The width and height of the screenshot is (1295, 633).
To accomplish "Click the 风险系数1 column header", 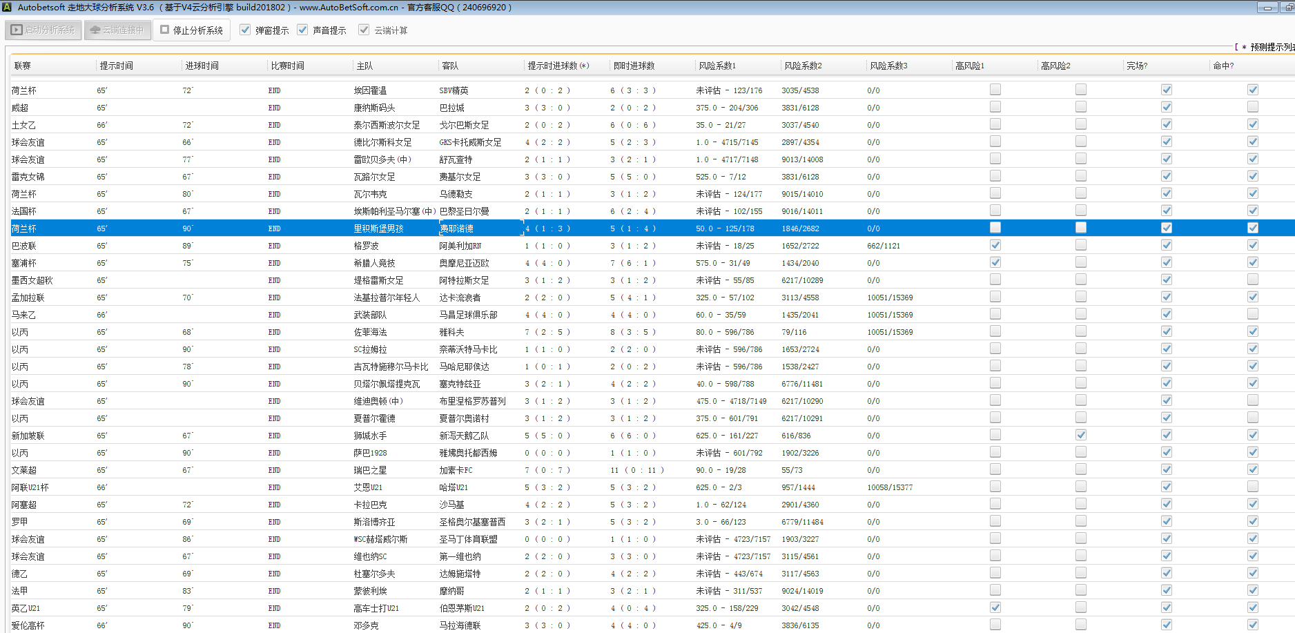I will 717,66.
